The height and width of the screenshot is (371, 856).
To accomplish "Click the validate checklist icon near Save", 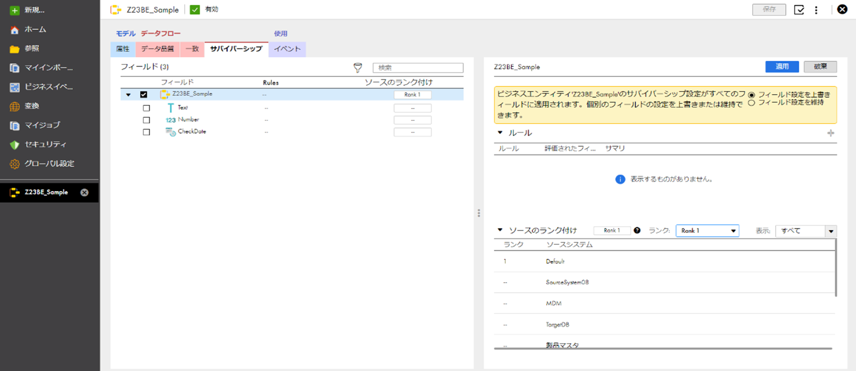I will tap(799, 10).
